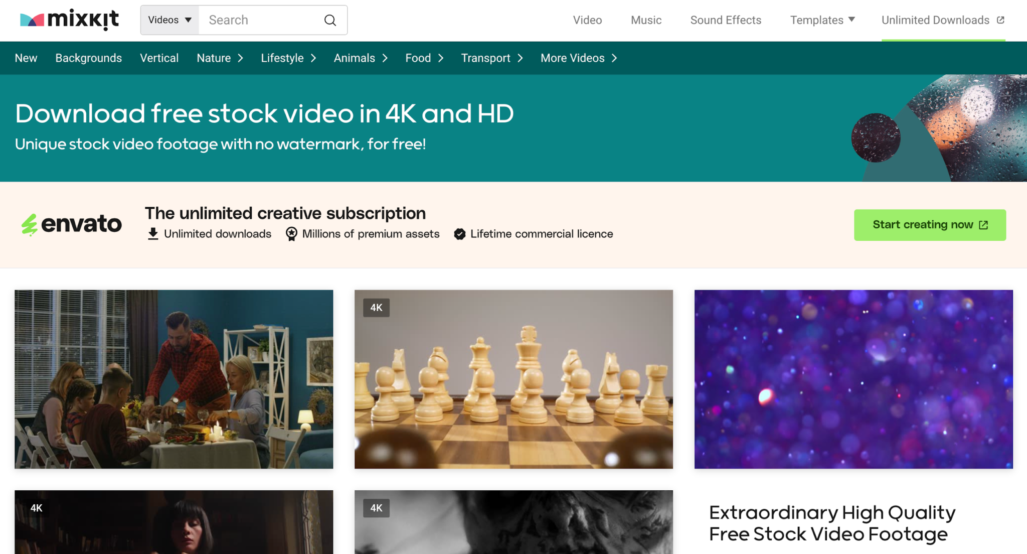This screenshot has width=1027, height=554.
Task: Select the Backgrounds category
Action: click(x=89, y=58)
